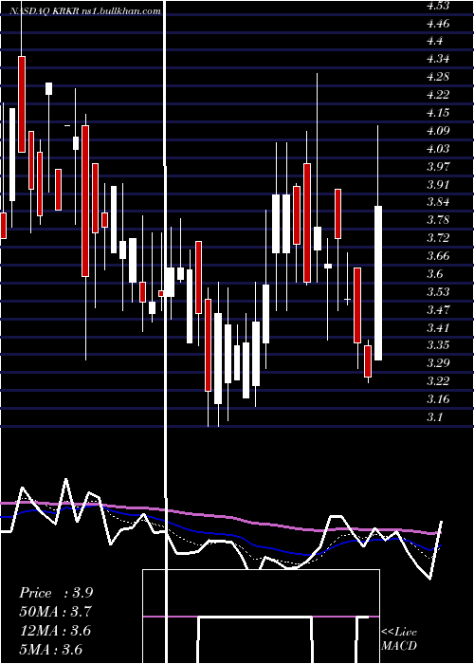
Task: Click the 5MA : 3.6 readout
Action: tap(51, 649)
